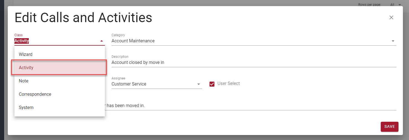Click the User Select label text
This screenshot has height=140, width=409.
[228, 84]
